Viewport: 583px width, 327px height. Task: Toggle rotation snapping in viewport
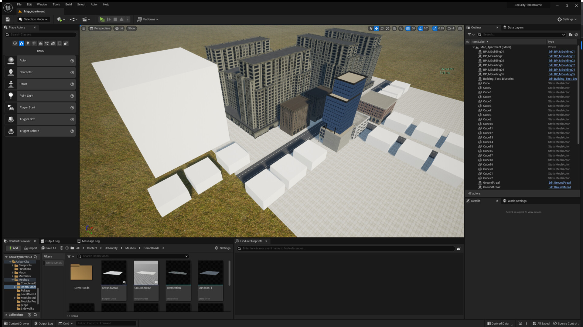point(420,28)
